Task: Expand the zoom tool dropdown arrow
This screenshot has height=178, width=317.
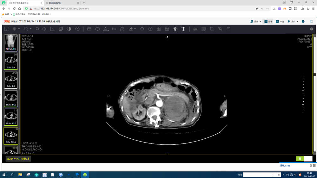Action: [30, 29]
